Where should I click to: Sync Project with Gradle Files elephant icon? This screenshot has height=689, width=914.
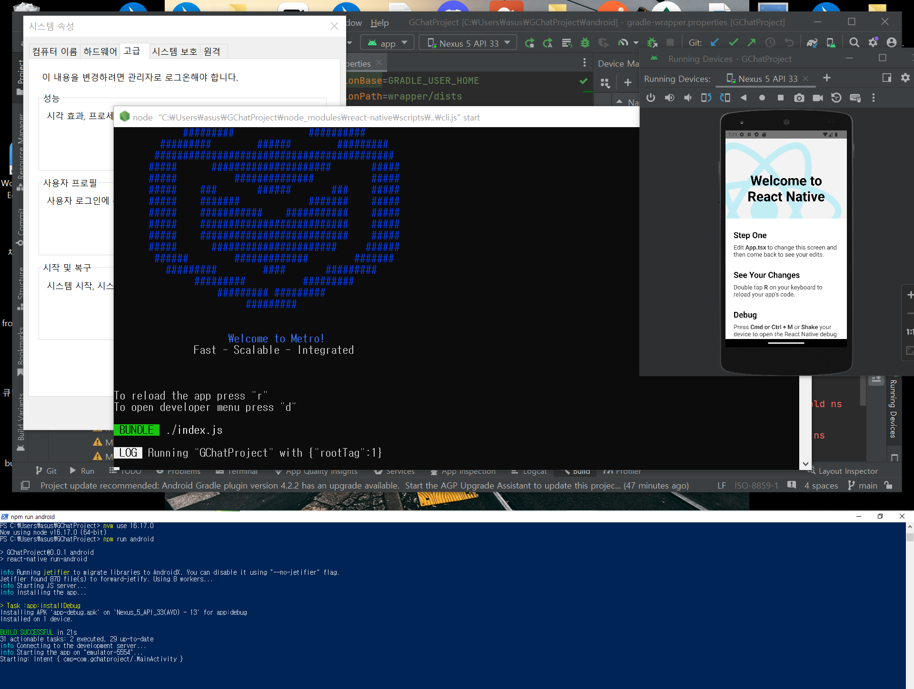click(812, 43)
